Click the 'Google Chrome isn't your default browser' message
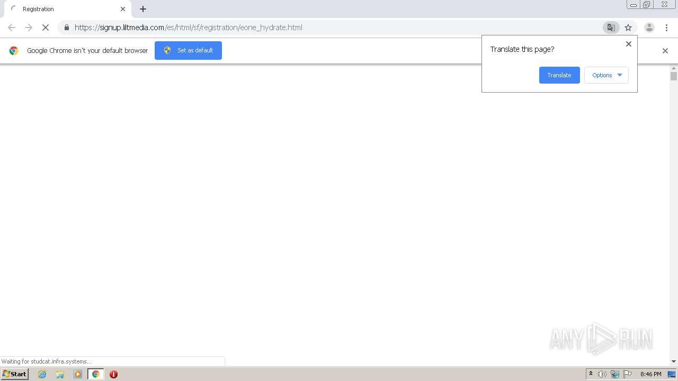 click(x=87, y=51)
